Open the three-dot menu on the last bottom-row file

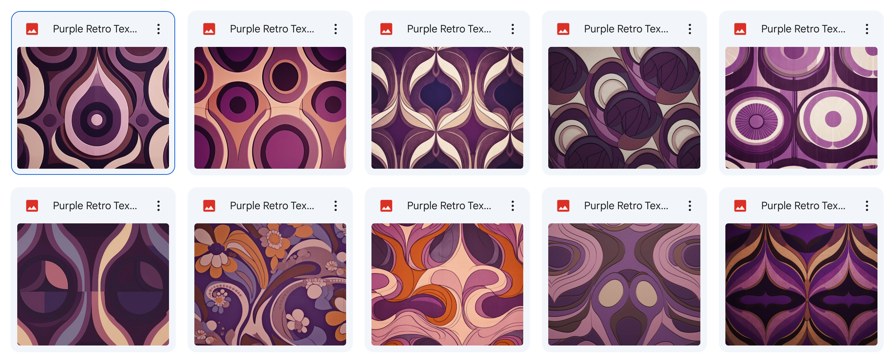867,205
